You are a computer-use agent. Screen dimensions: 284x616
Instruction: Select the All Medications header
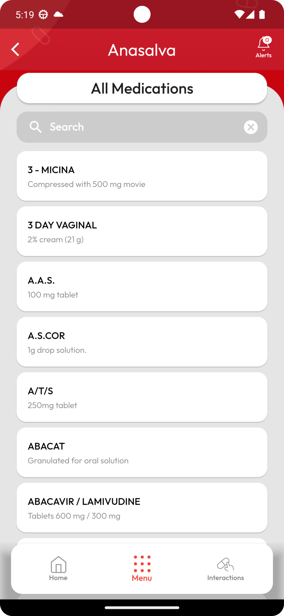point(142,88)
